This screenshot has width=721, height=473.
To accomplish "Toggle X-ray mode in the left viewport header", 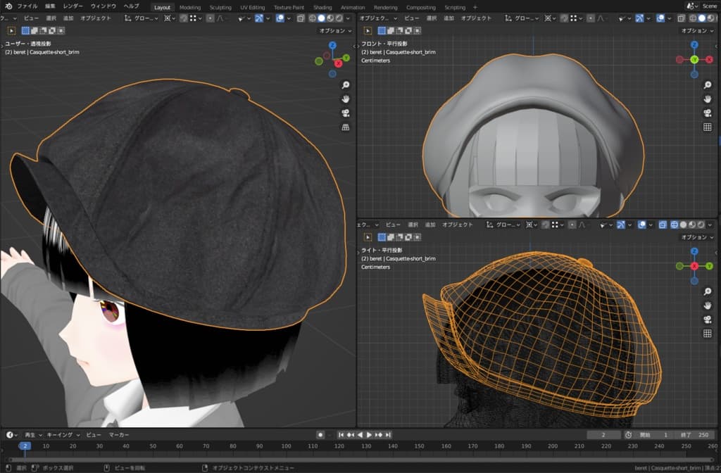I will tap(300, 18).
